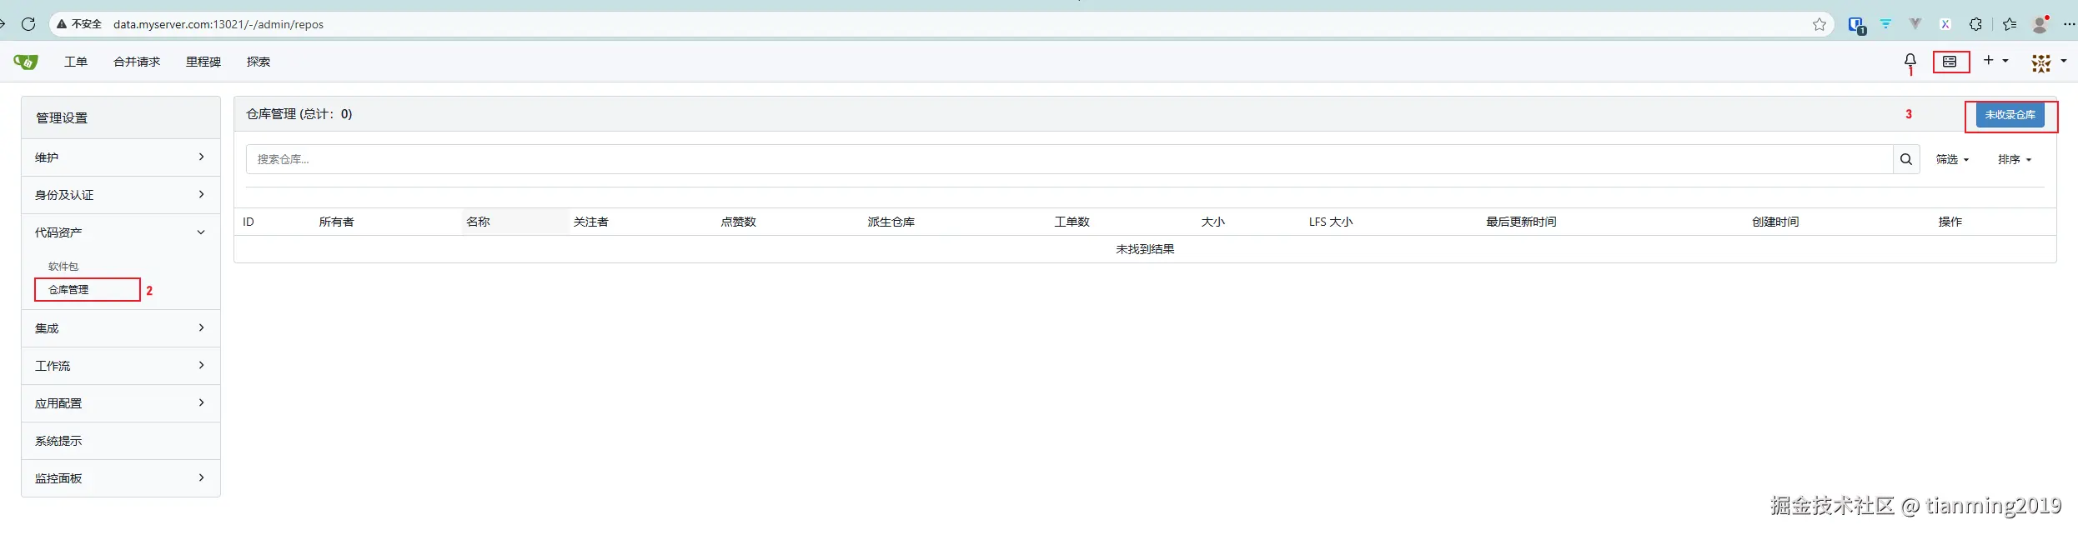This screenshot has width=2078, height=535.
Task: Click the search magnifier button
Action: tap(1906, 159)
